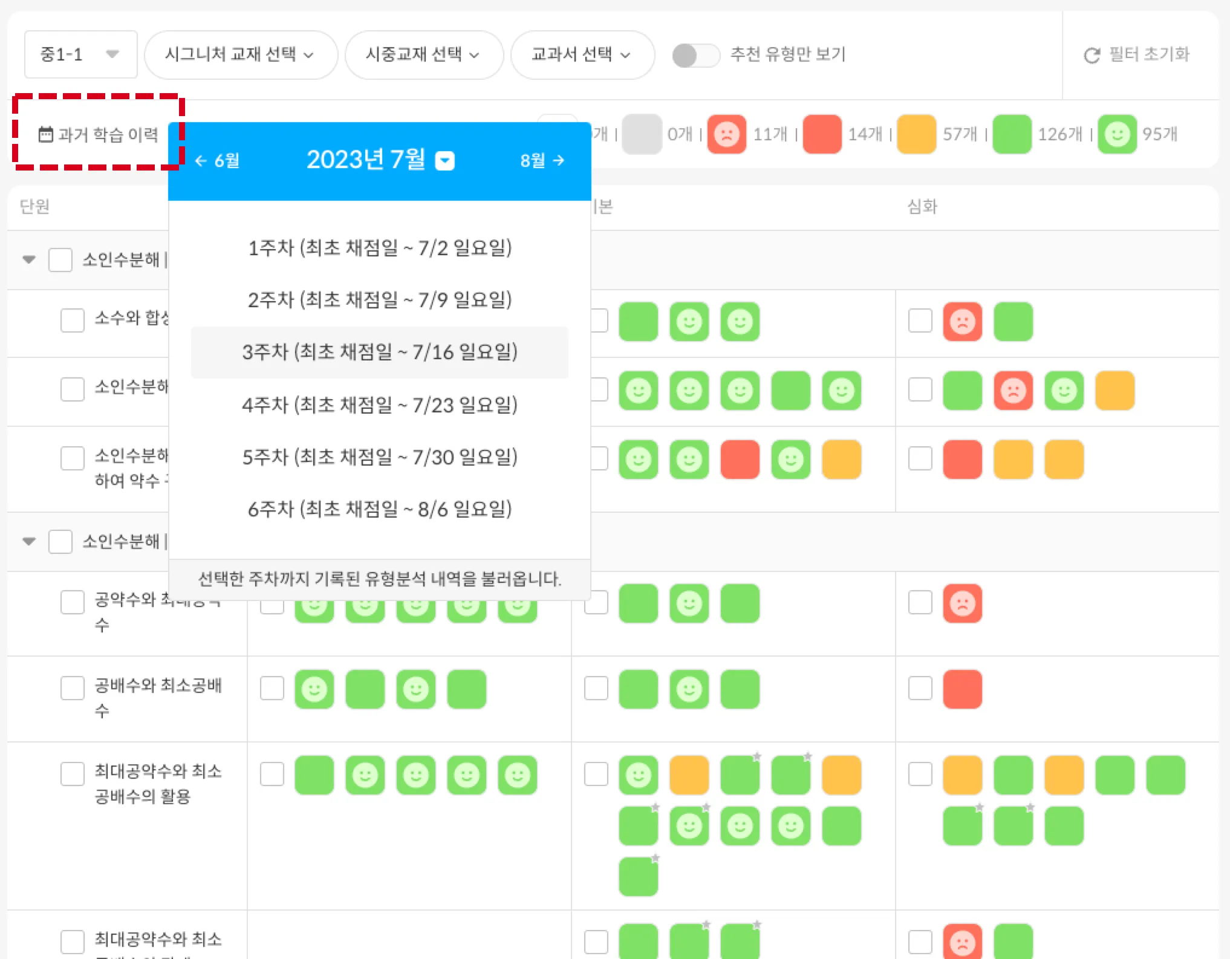This screenshot has width=1230, height=959.
Task: Click the red sad face legend icon next to 11개
Action: (726, 134)
